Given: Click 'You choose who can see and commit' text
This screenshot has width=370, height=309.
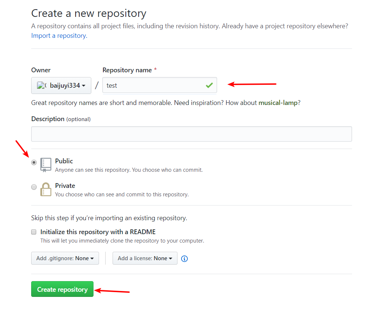Looking at the screenshot, I should pos(122,195).
